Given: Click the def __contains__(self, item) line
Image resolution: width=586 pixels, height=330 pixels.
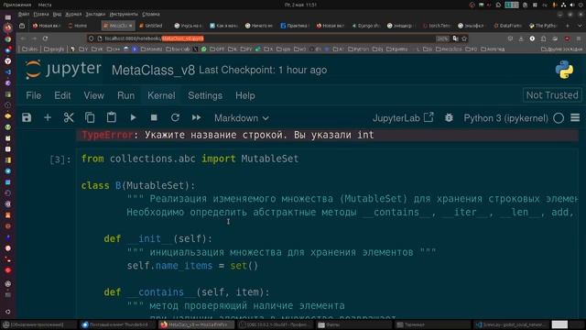Looking at the screenshot, I should click(x=187, y=292).
